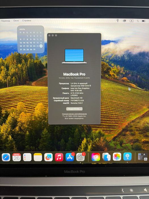This screenshot has width=149, height=199.
Task: Click the 'MacBook Pro' title heading
Action: point(74,74)
